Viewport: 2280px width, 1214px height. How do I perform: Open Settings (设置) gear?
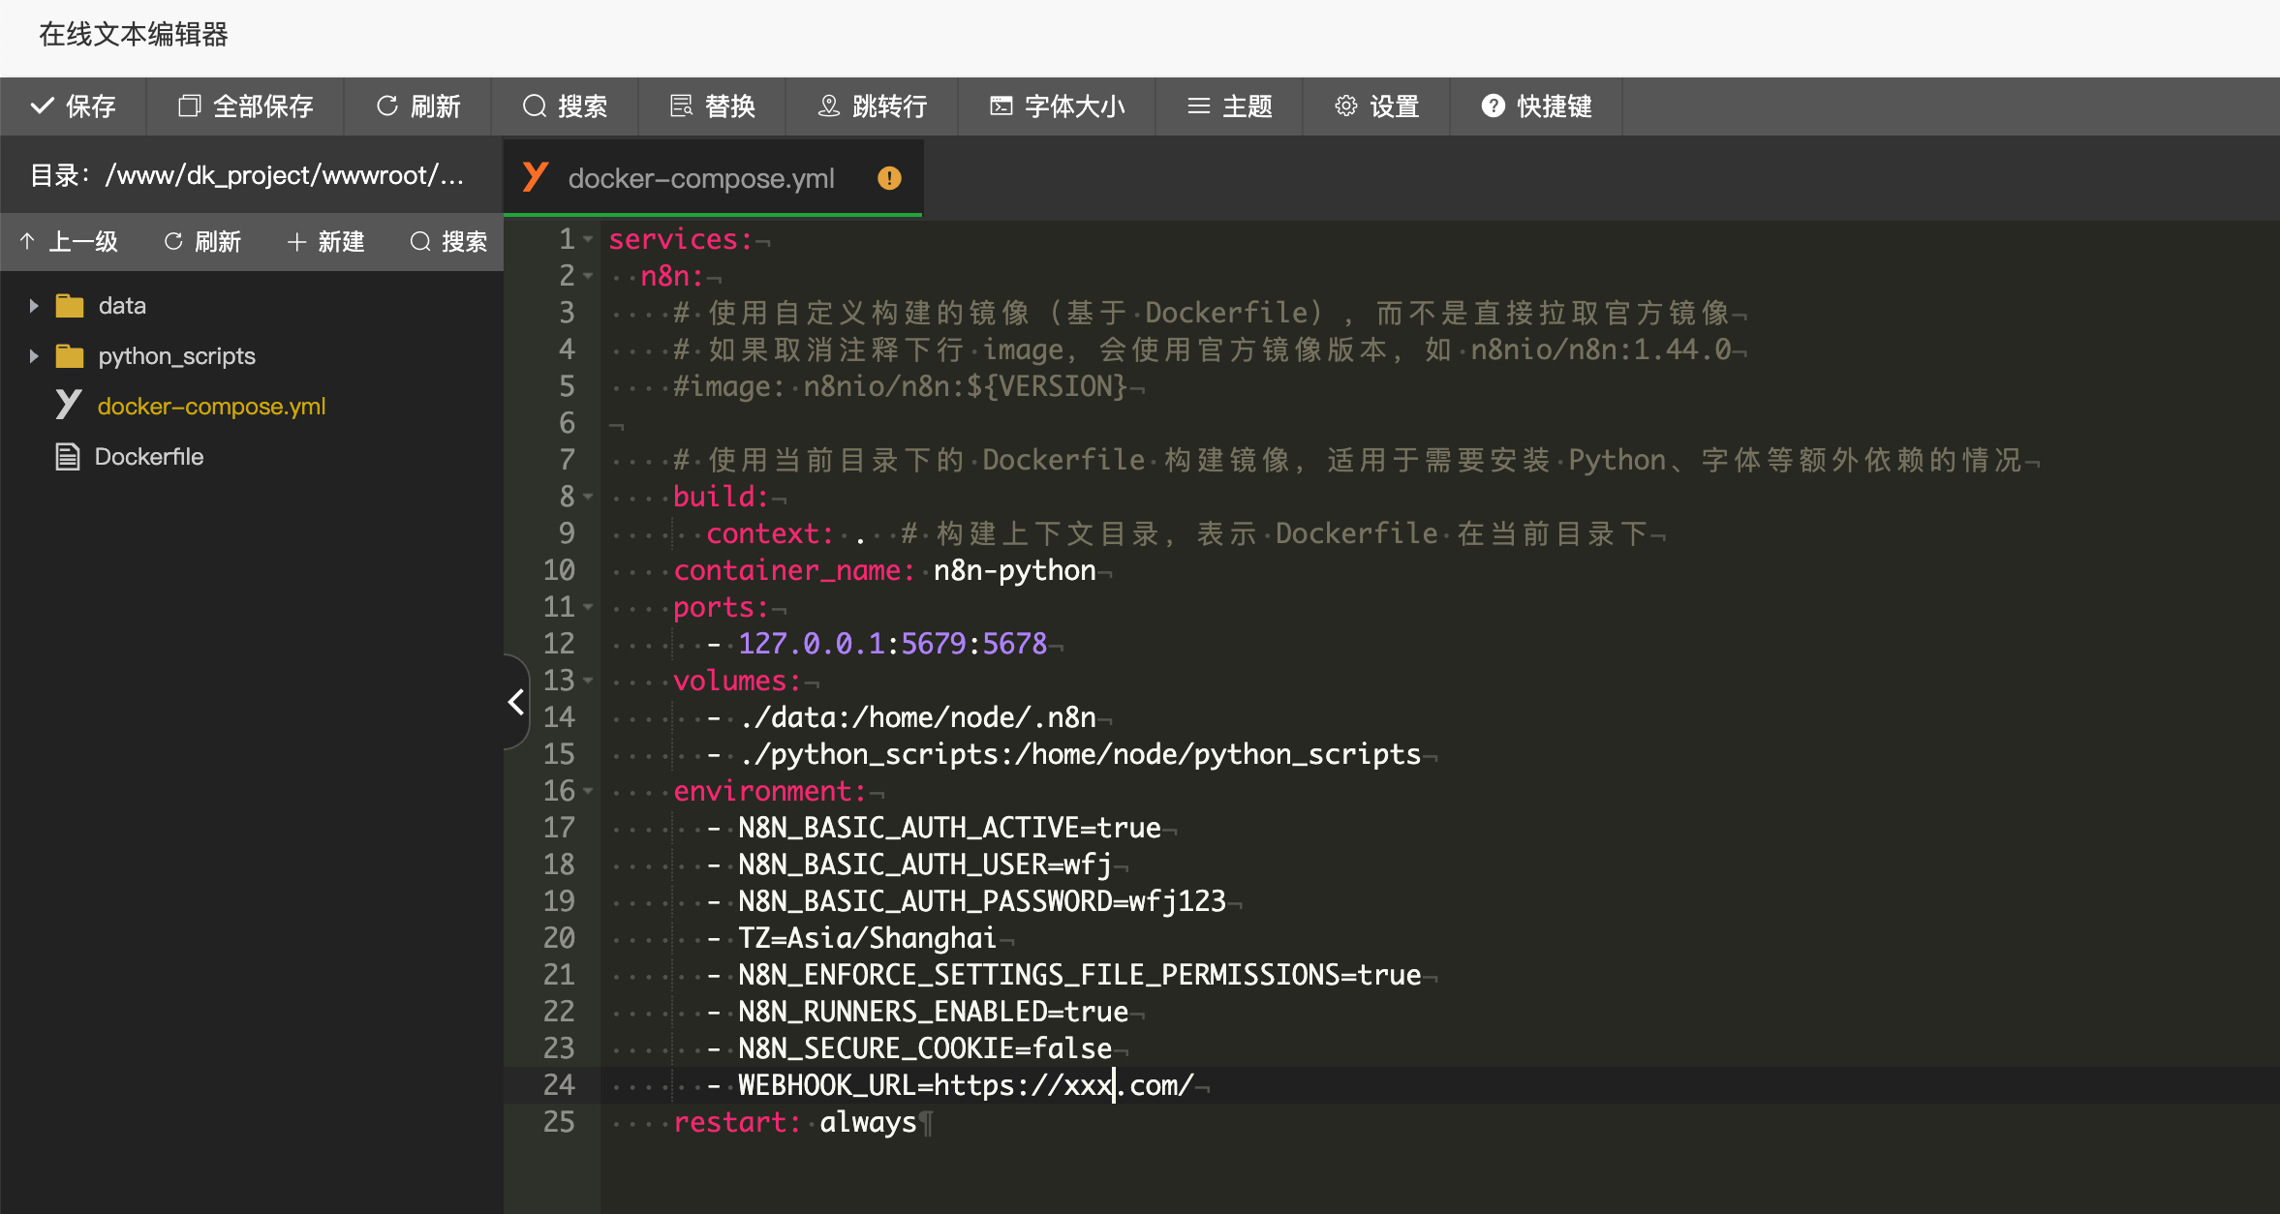(1376, 106)
